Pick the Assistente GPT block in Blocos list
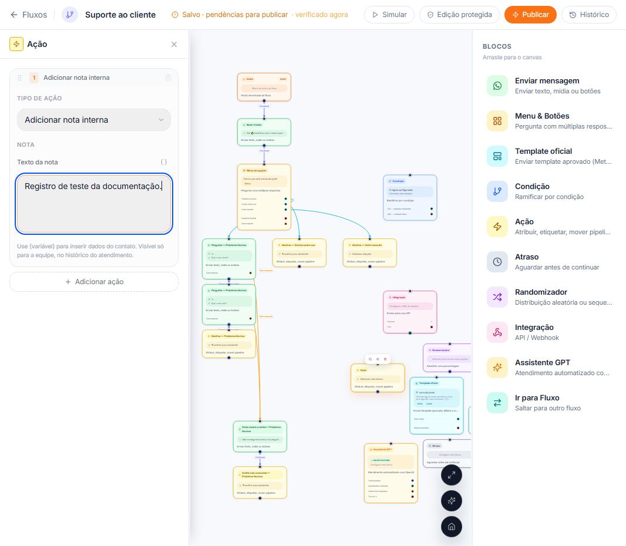 [549, 367]
